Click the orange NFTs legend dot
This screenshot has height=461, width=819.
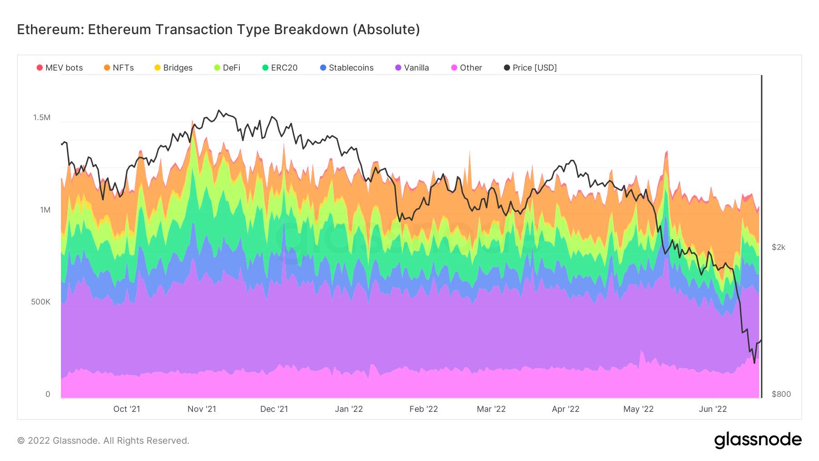pos(107,68)
